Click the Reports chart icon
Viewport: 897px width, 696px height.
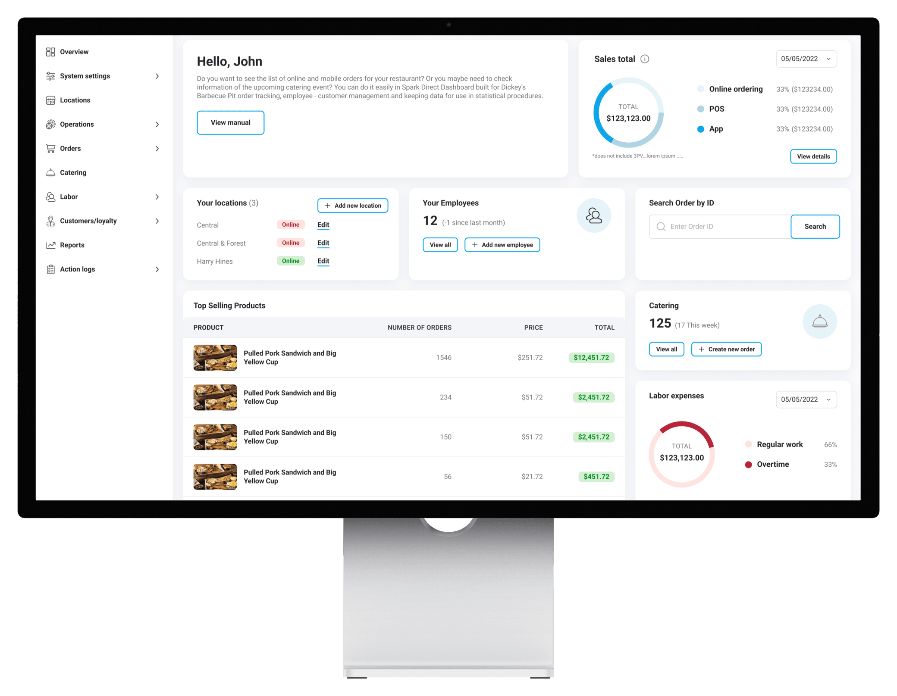coord(50,245)
